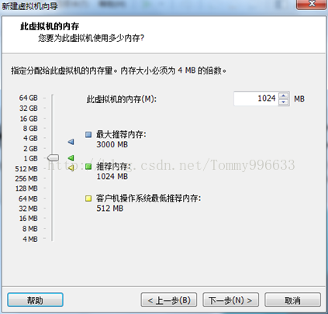Click the 帮助 help button
Viewport: 328px width, 314px height.
(x=35, y=300)
